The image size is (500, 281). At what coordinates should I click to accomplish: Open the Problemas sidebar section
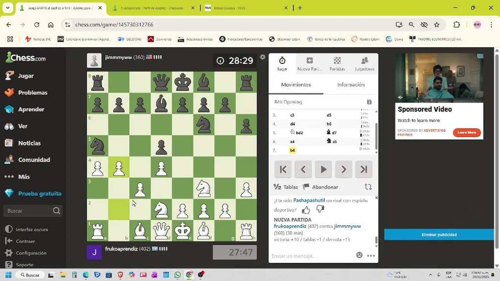[x=26, y=92]
